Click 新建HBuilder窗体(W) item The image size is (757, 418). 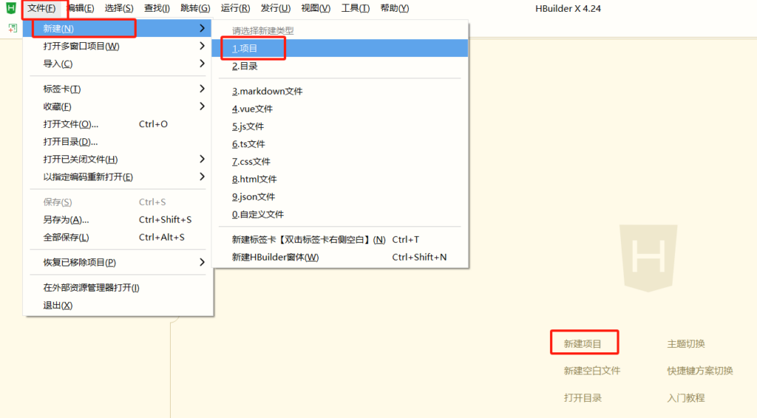340,257
